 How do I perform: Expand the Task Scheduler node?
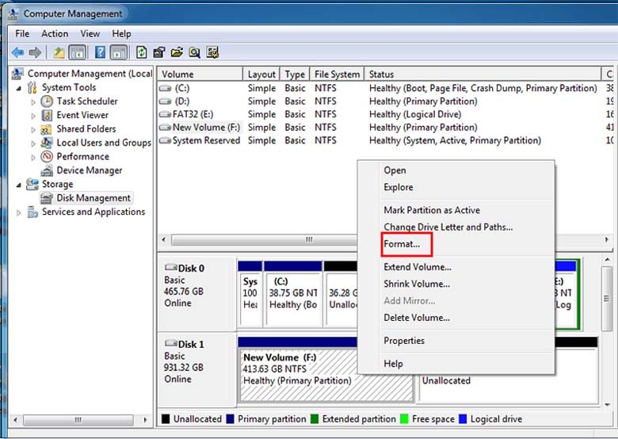click(33, 102)
